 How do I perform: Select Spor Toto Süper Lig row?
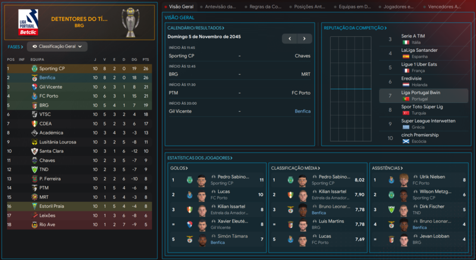click(x=424, y=110)
